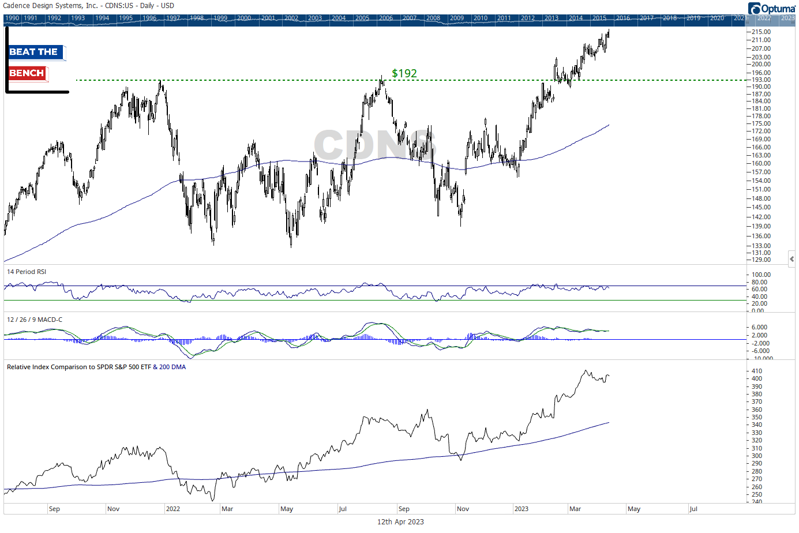
Task: Click the 12 / 26 / 9 MACD-C label
Action: coord(35,320)
